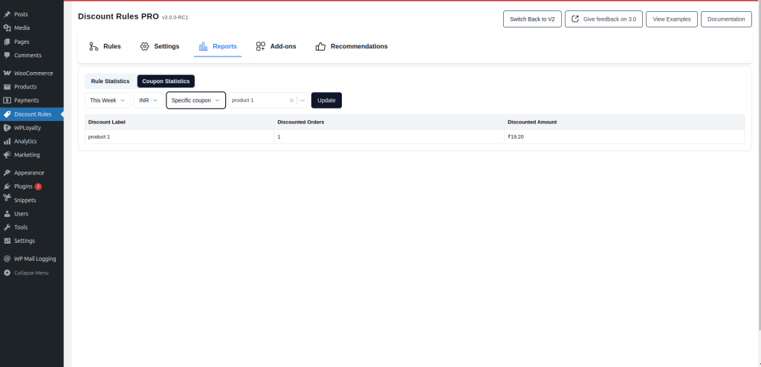Click Switch Back to V2 button

pos(531,19)
